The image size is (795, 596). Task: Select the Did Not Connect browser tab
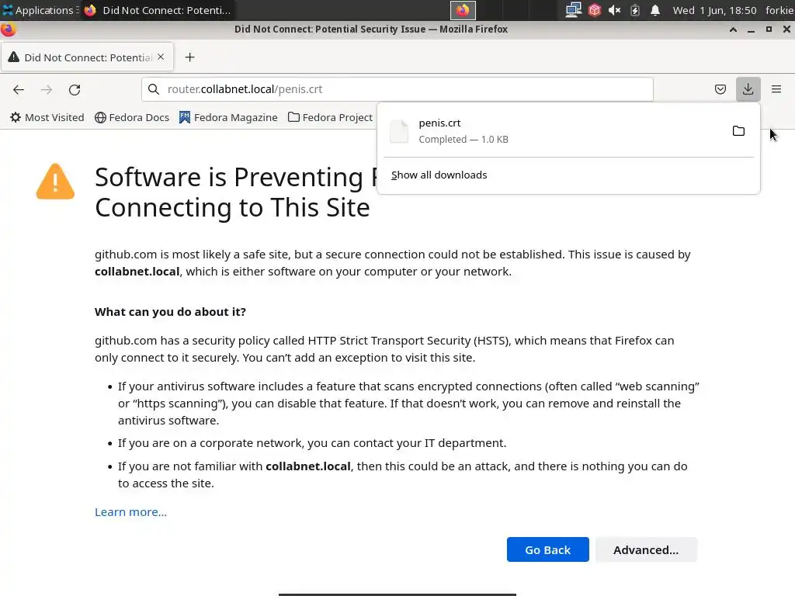85,57
